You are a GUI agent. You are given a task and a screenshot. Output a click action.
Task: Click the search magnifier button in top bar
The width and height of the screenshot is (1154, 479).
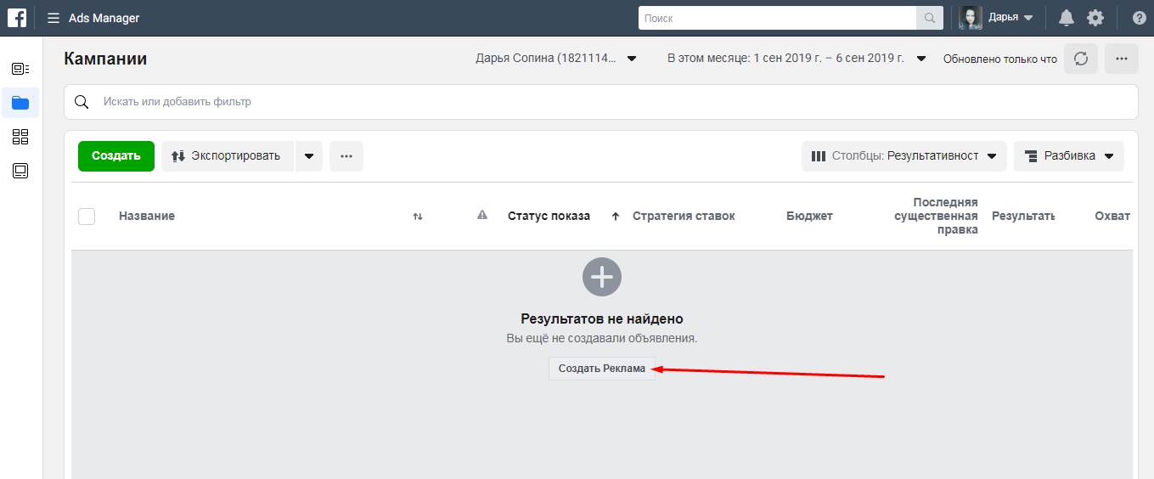click(929, 18)
